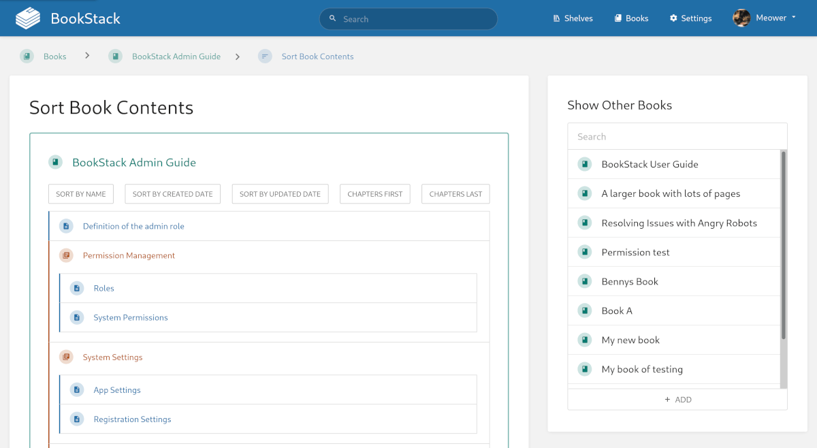Open the Shelves menu item
Viewport: 817px width, 448px height.
[x=573, y=18]
